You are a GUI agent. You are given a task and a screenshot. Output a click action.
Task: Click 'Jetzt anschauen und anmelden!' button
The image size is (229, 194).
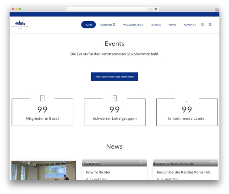[114, 77]
